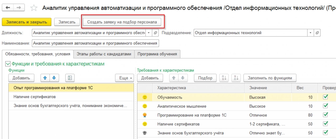Click medal icon in Программирование на платформе 1С row

coord(145,115)
